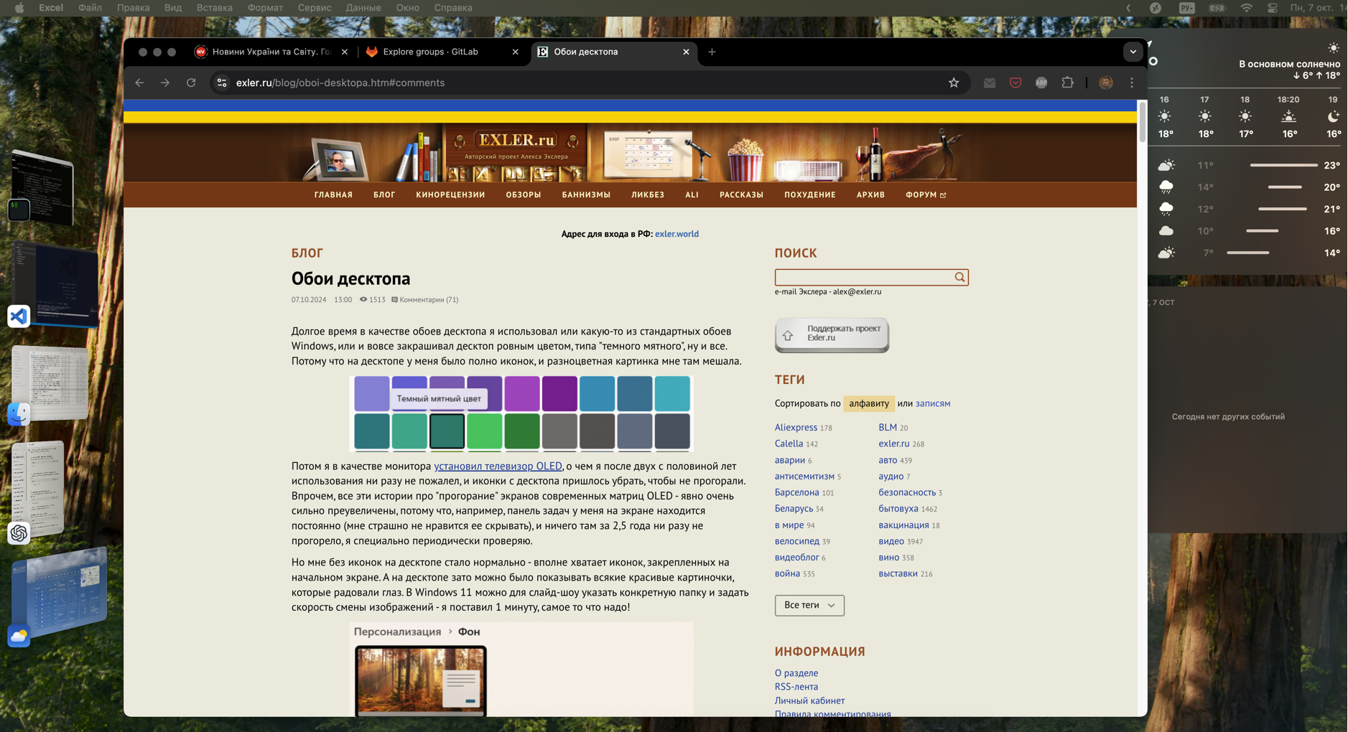The width and height of the screenshot is (1348, 732).
Task: Open the Extensions puzzle icon
Action: pyautogui.click(x=1067, y=83)
